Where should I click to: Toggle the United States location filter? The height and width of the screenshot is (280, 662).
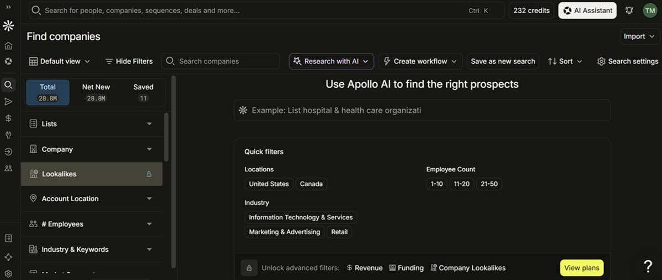point(269,184)
